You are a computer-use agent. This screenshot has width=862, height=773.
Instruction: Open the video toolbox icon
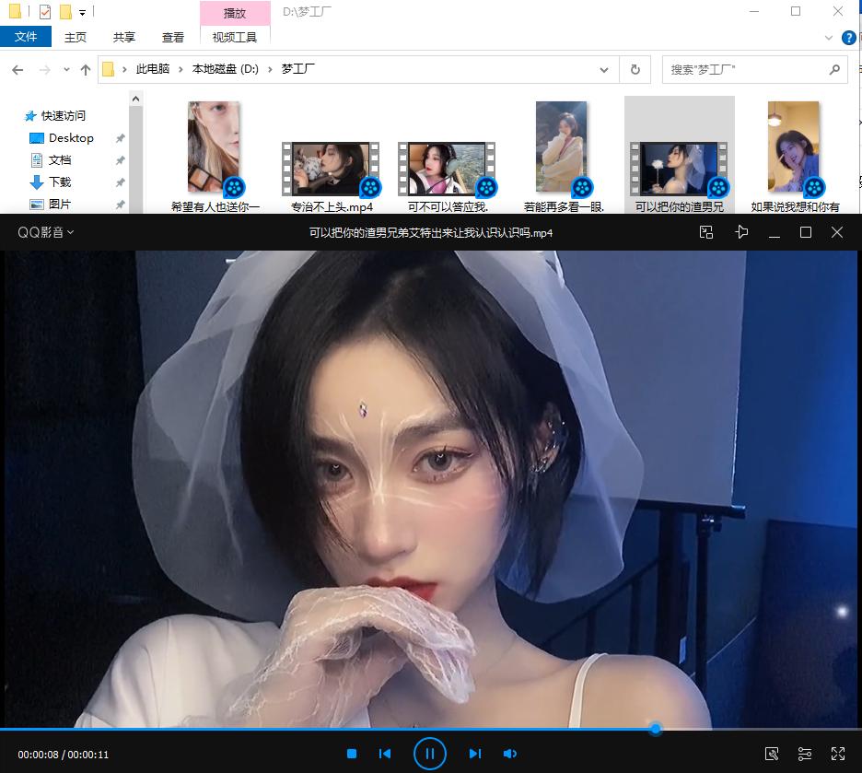[772, 753]
